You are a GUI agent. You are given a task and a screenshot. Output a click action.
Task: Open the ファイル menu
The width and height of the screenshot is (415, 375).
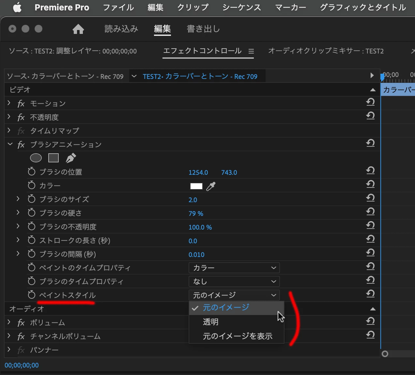pos(118,7)
